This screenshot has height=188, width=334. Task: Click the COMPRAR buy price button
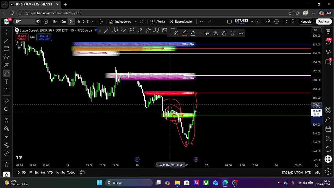(x=44, y=37)
